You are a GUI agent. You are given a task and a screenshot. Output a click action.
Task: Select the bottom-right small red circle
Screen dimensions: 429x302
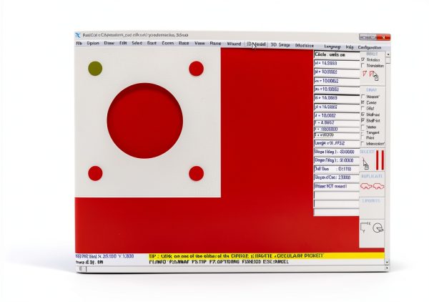196,173
